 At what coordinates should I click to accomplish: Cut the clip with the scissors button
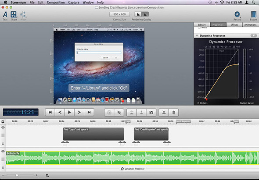coord(164,113)
